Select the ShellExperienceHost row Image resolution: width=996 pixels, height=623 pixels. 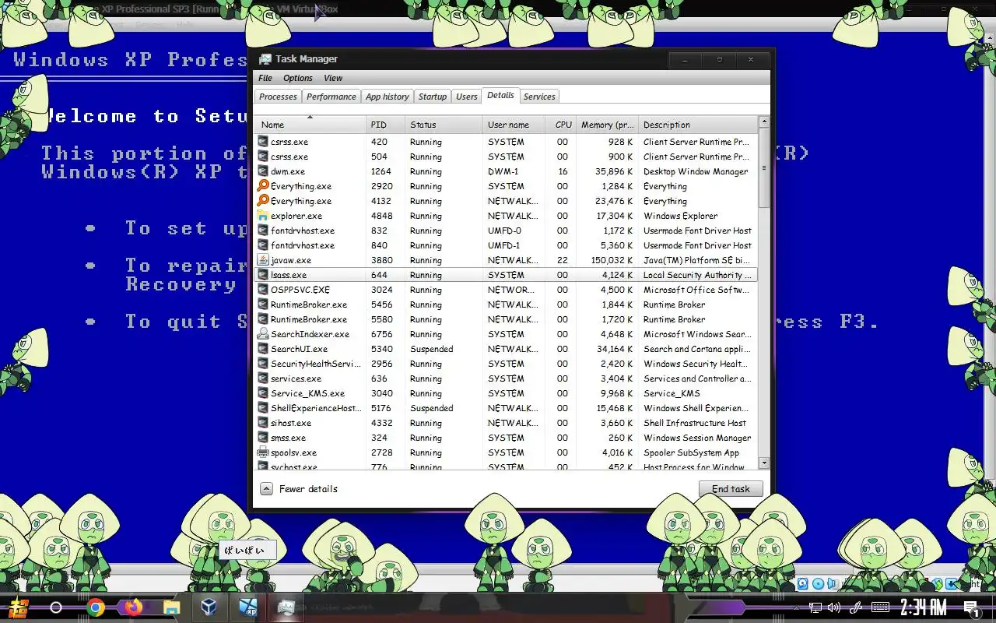pyautogui.click(x=506, y=408)
